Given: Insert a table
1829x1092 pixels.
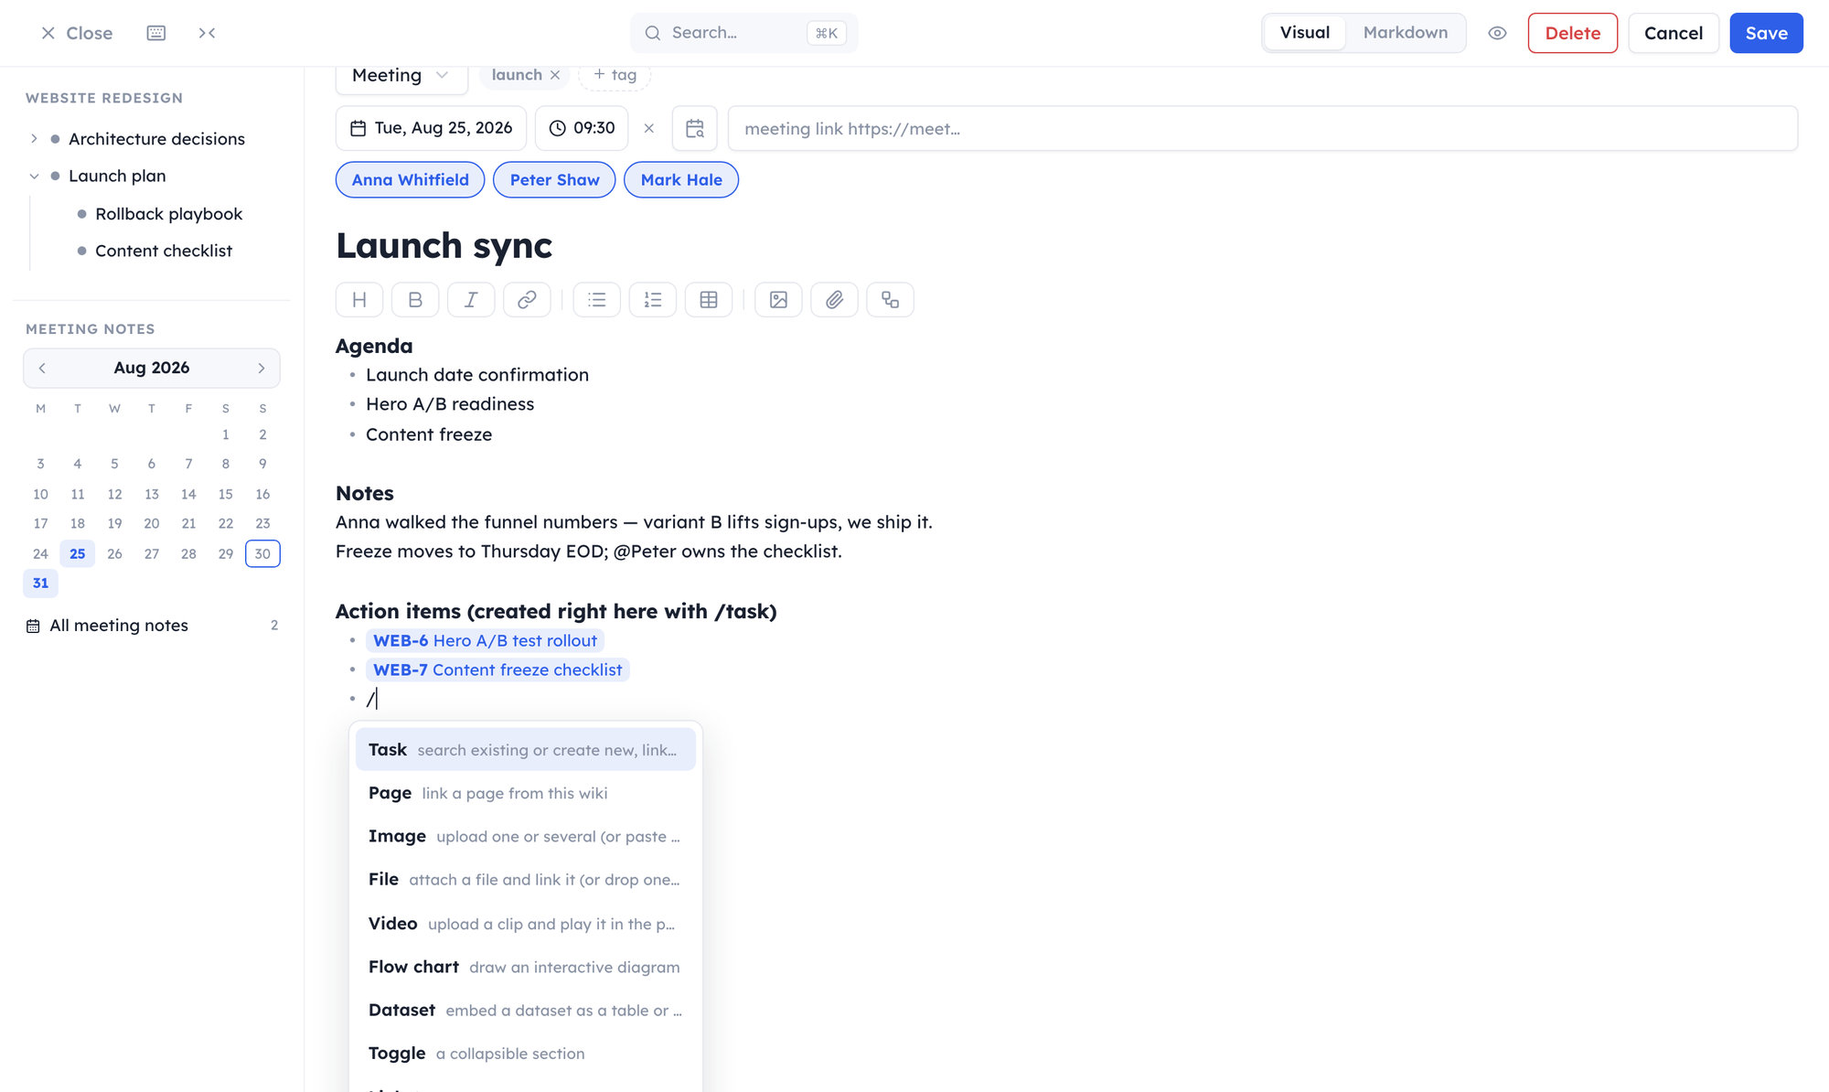Looking at the screenshot, I should (709, 300).
